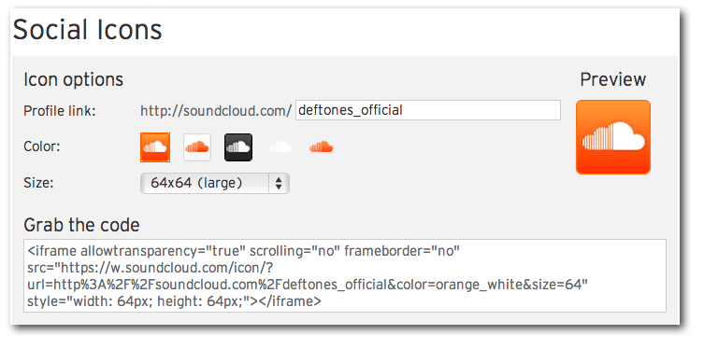The image size is (704, 349).
Task: Click the Icon options section heading
Action: click(73, 80)
